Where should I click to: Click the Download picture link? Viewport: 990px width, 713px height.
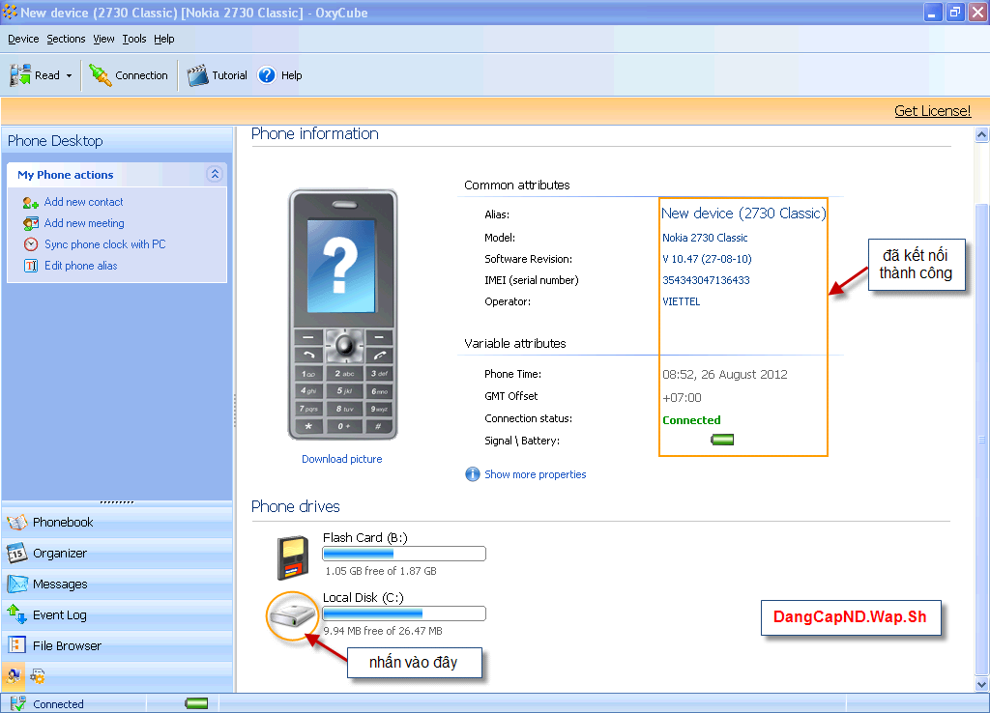[341, 459]
